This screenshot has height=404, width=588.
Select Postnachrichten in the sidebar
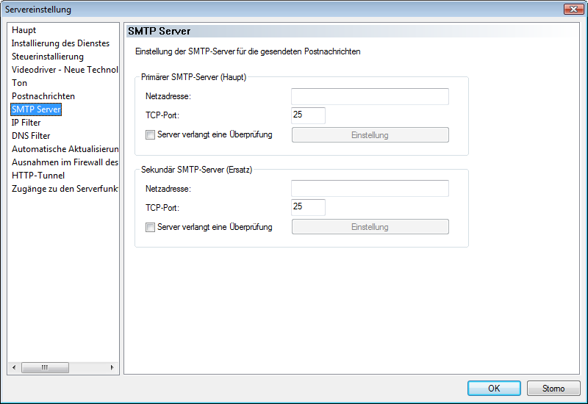[x=43, y=96]
